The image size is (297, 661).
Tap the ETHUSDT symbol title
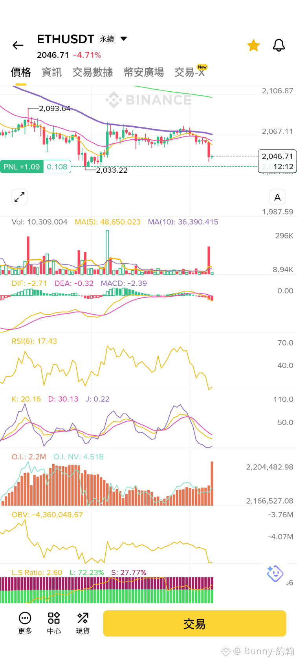tap(66, 39)
